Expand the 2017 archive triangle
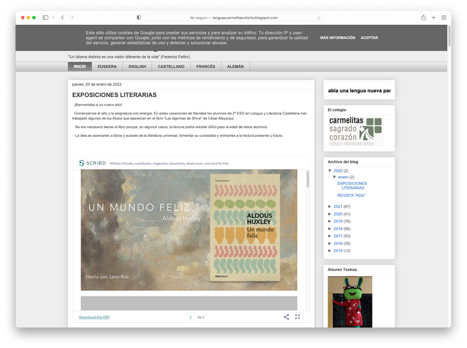This screenshot has width=467, height=348. (x=329, y=236)
